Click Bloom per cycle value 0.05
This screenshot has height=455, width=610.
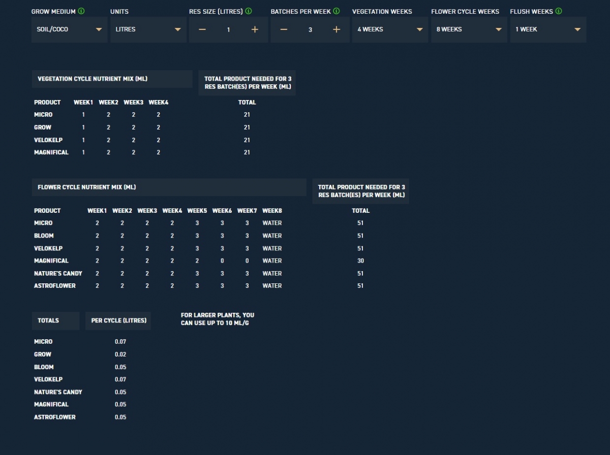120,367
